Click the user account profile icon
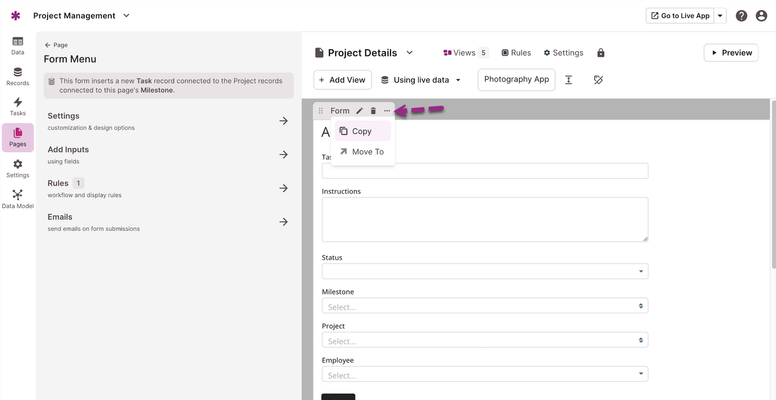776x400 pixels. tap(761, 16)
